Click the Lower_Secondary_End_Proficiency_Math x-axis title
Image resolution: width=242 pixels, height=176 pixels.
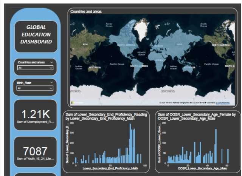pyautogui.click(x=110, y=168)
